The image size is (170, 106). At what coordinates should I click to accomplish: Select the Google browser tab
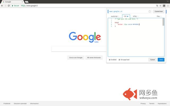pyautogui.click(x=12, y=2)
